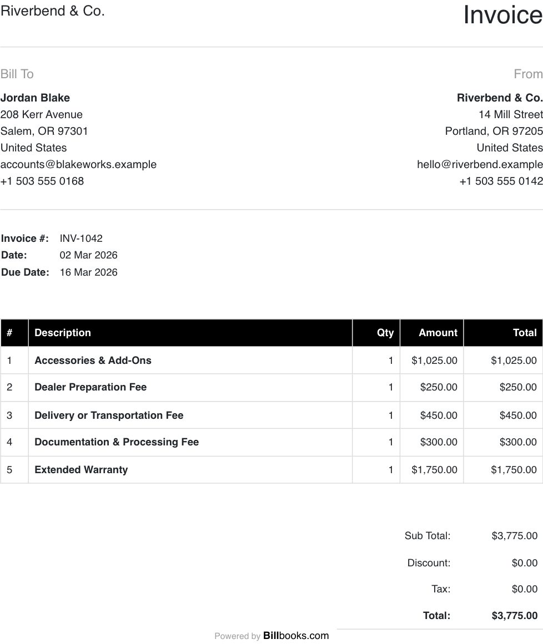Click the Discount value $0.00
The height and width of the screenshot is (644, 543).
[x=525, y=562]
